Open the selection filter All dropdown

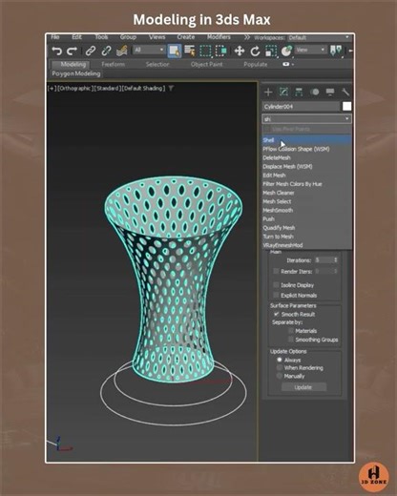pos(149,50)
